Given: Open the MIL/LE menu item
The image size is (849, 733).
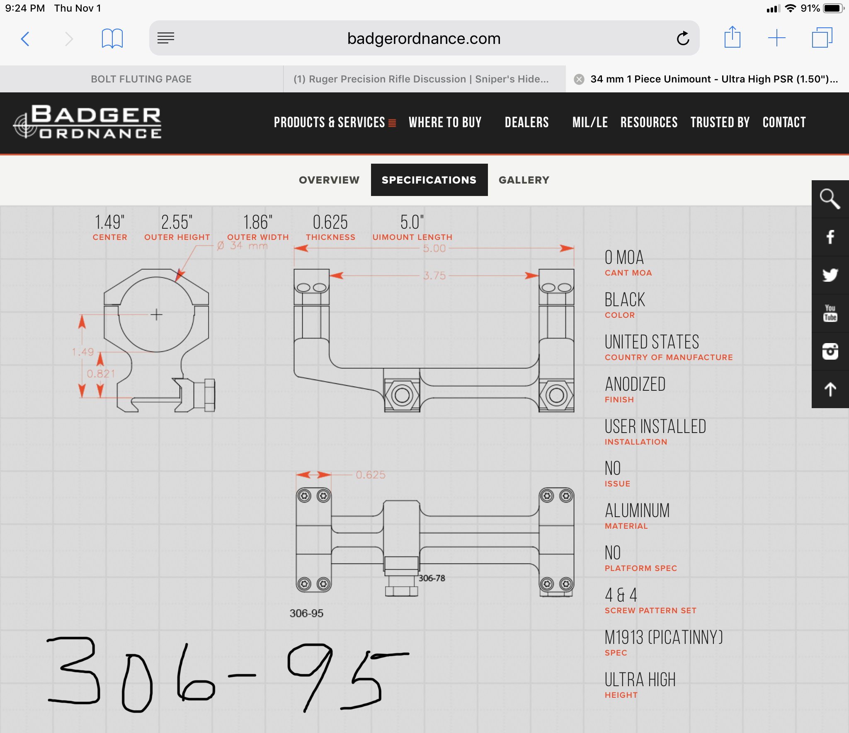Looking at the screenshot, I should point(590,123).
